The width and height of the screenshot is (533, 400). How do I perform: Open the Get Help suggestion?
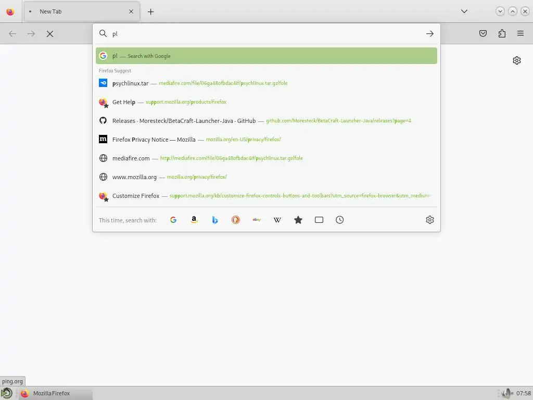click(266, 102)
